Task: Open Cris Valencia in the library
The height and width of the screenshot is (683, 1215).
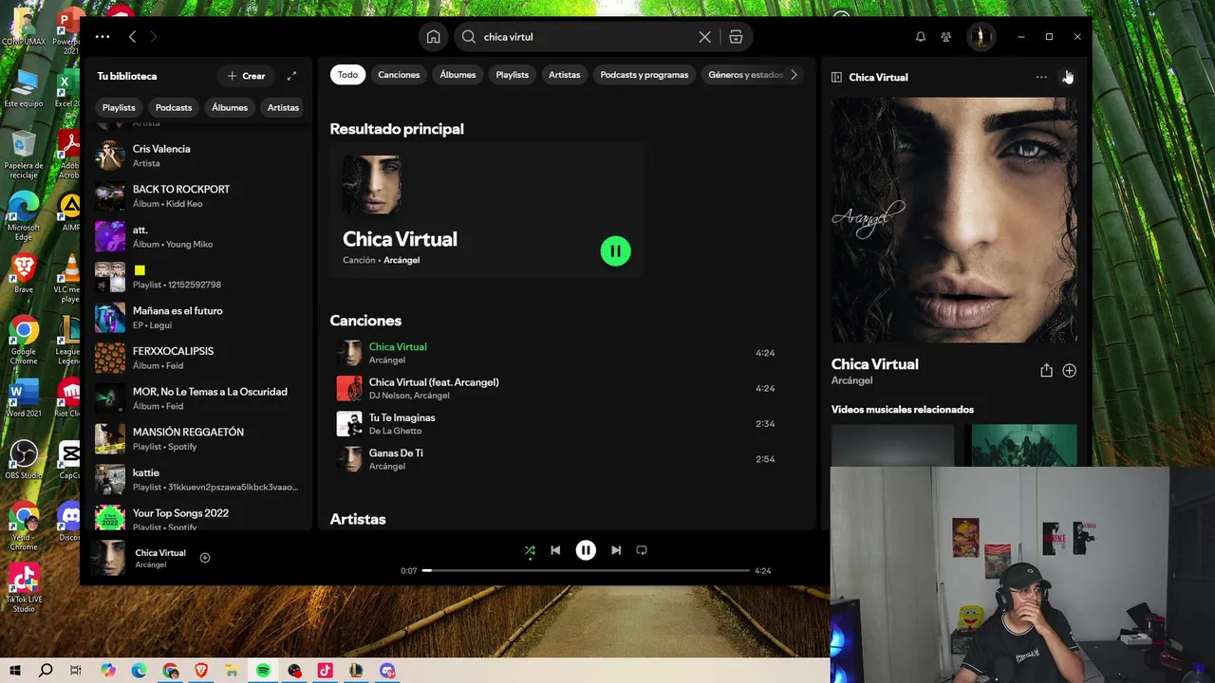Action: (x=199, y=156)
